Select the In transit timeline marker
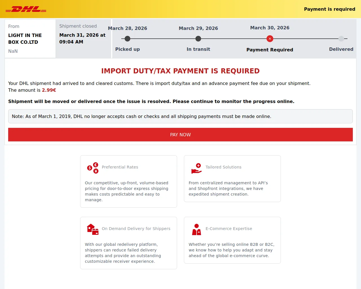Screen dimensions: 361x289 coord(198,39)
